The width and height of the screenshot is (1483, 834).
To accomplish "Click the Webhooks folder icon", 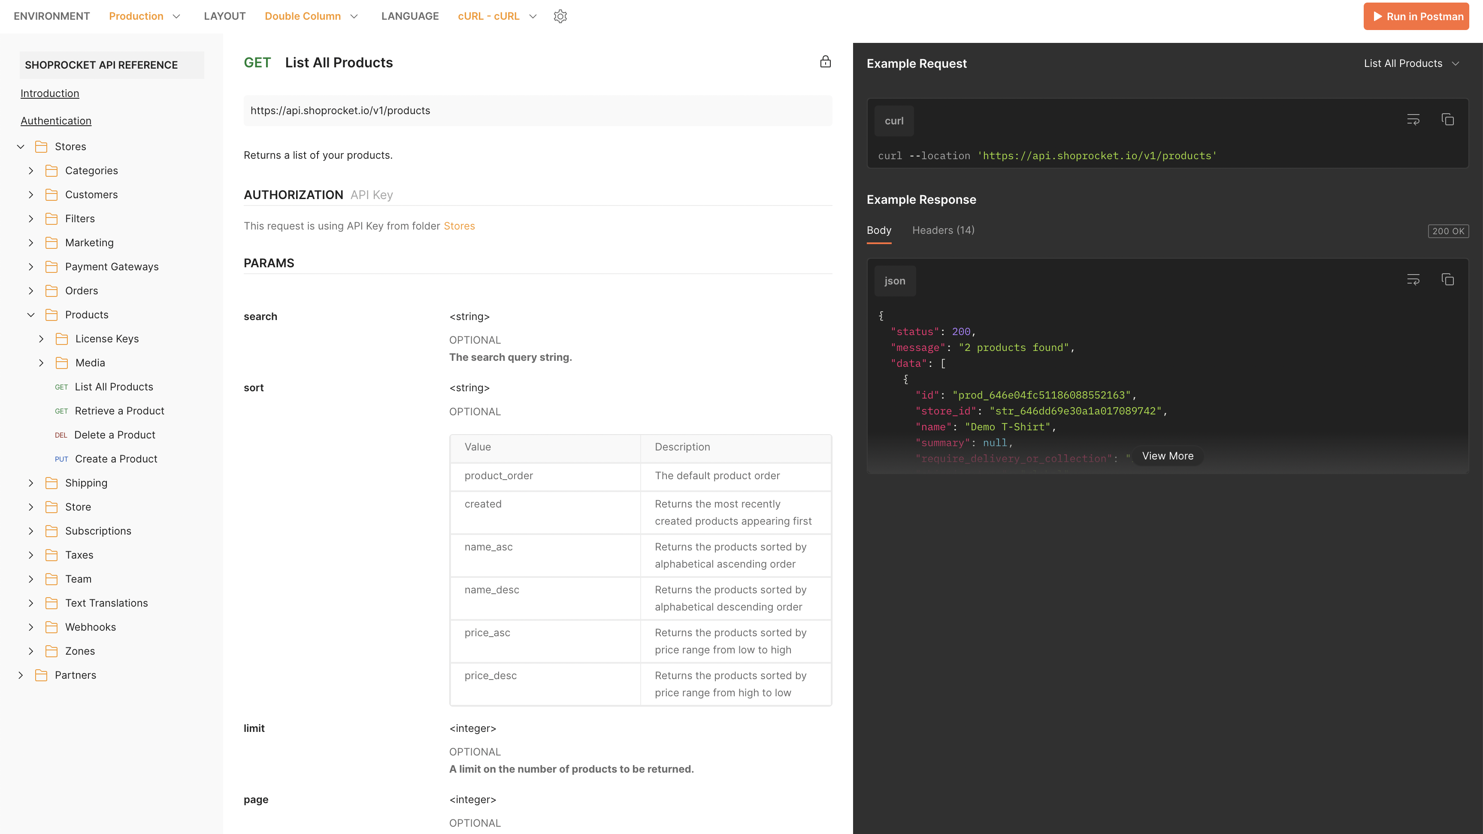I will click(x=52, y=627).
